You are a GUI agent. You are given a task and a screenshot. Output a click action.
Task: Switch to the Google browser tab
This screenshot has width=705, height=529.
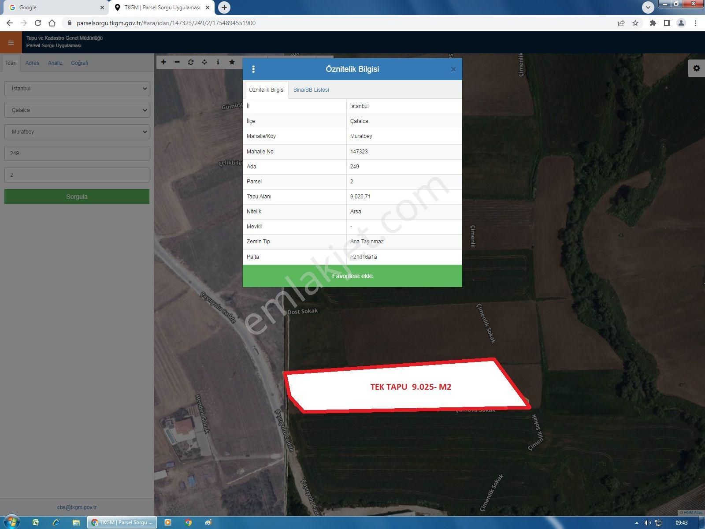pos(55,7)
